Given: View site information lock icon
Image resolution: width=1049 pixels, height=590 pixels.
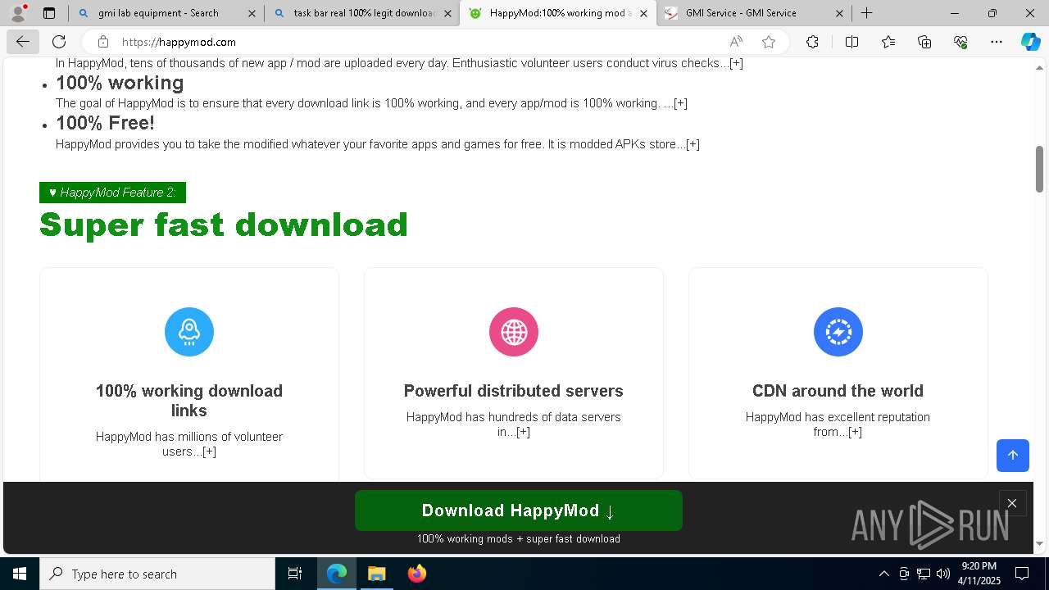Looking at the screenshot, I should click(x=103, y=42).
